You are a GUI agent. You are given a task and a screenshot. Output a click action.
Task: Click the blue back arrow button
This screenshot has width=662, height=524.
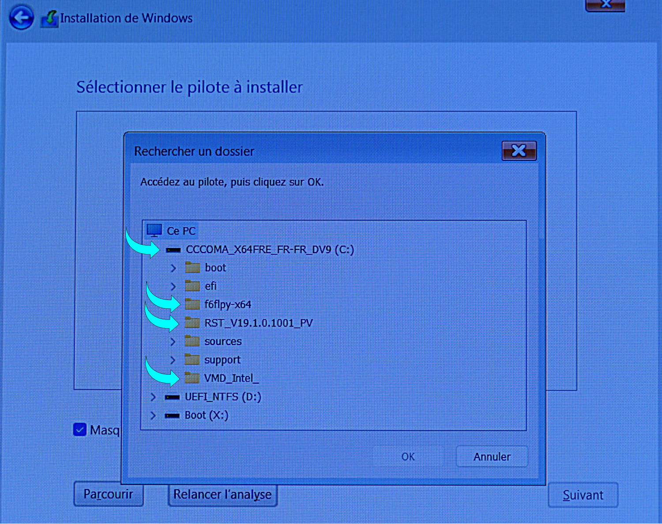21,18
